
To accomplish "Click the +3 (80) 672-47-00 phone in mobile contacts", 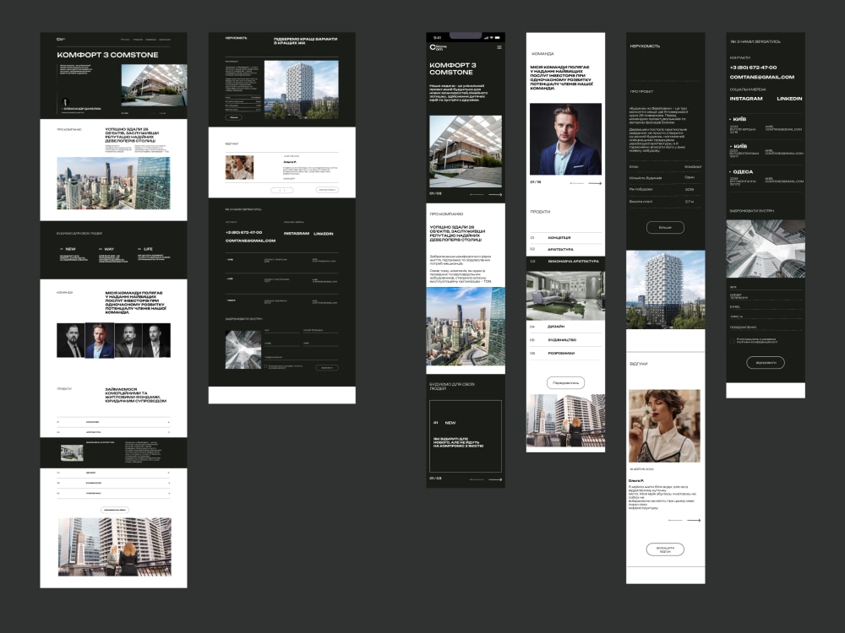I will [x=753, y=68].
